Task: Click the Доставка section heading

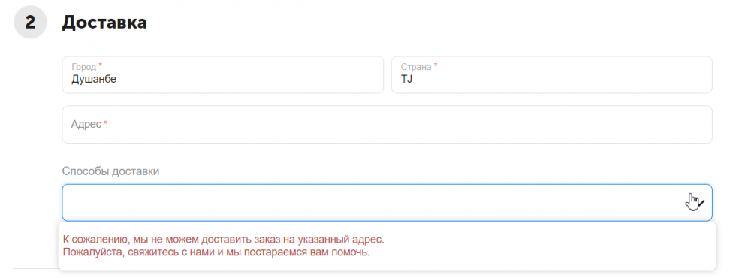Action: 104,22
